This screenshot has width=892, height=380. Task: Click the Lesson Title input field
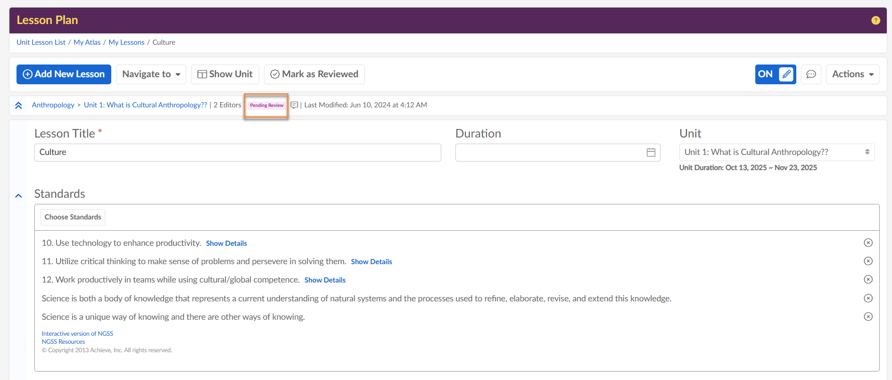(x=238, y=153)
